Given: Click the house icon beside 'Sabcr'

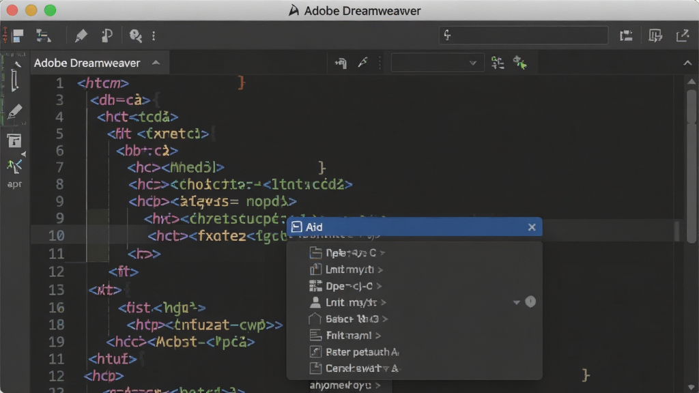Looking at the screenshot, I should 315,319.
